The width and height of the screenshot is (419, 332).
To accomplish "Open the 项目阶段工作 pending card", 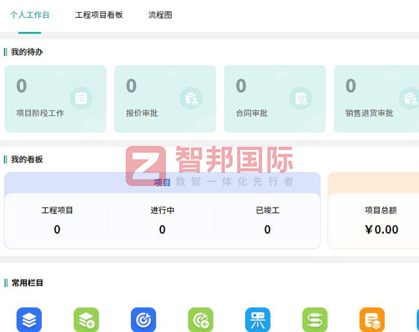I will point(55,99).
